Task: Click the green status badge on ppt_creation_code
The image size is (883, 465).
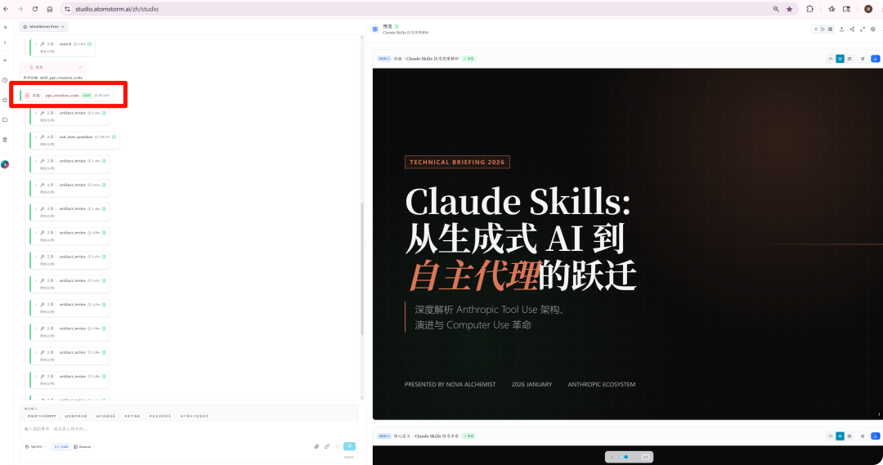Action: 86,96
